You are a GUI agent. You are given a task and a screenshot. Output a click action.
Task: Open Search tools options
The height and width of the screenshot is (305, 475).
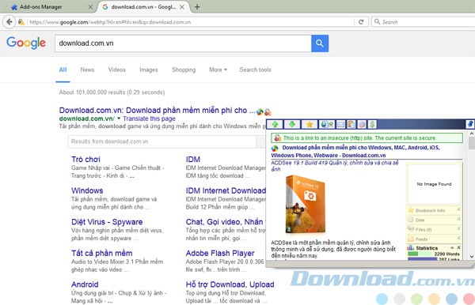coord(255,70)
